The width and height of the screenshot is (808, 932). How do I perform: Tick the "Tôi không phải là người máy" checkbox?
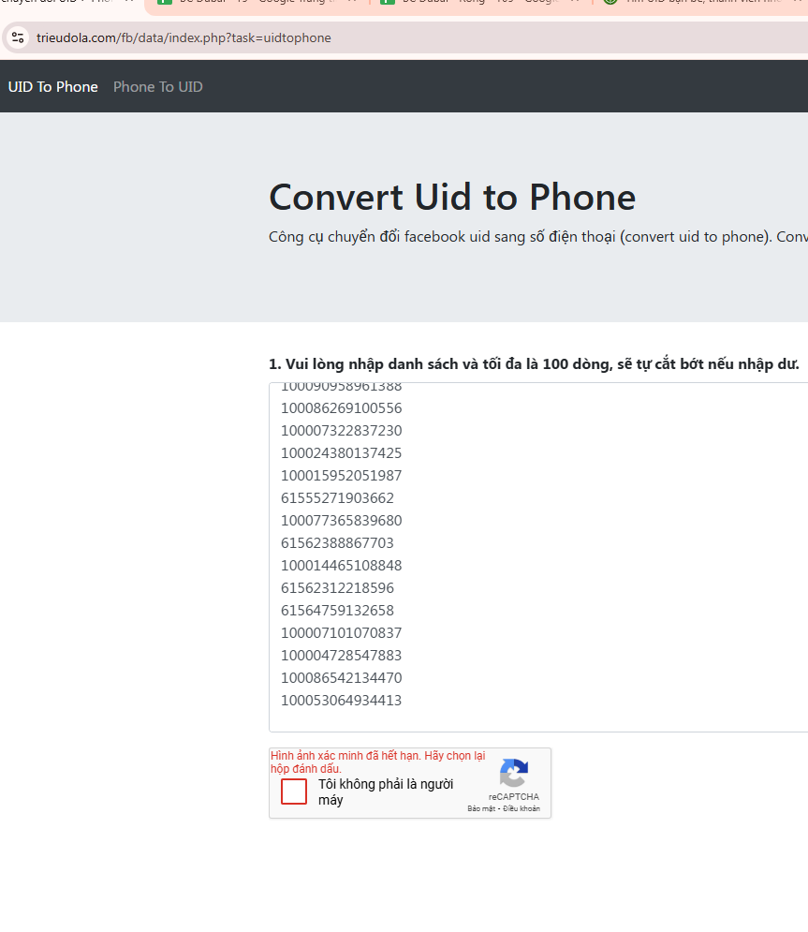pos(294,791)
